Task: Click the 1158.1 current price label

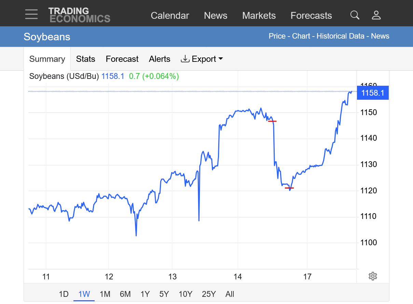Action: [373, 93]
